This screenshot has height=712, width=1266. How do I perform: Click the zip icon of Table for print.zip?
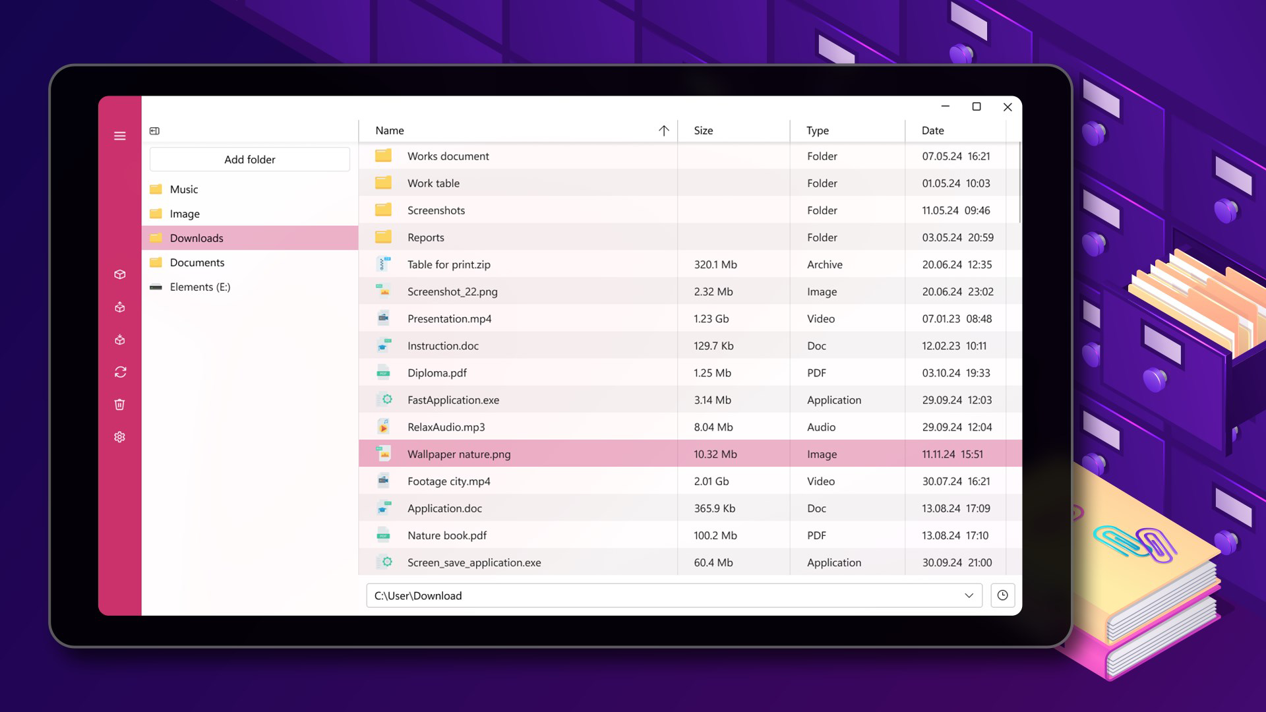(x=383, y=264)
